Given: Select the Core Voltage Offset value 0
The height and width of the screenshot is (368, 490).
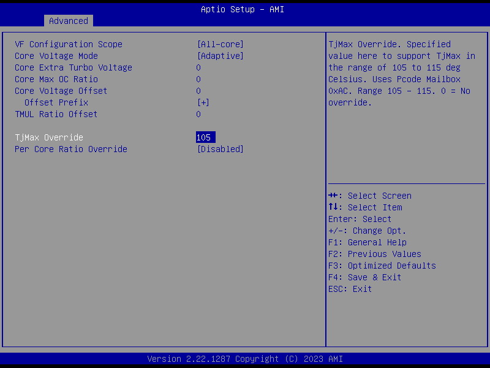Looking at the screenshot, I should [198, 91].
